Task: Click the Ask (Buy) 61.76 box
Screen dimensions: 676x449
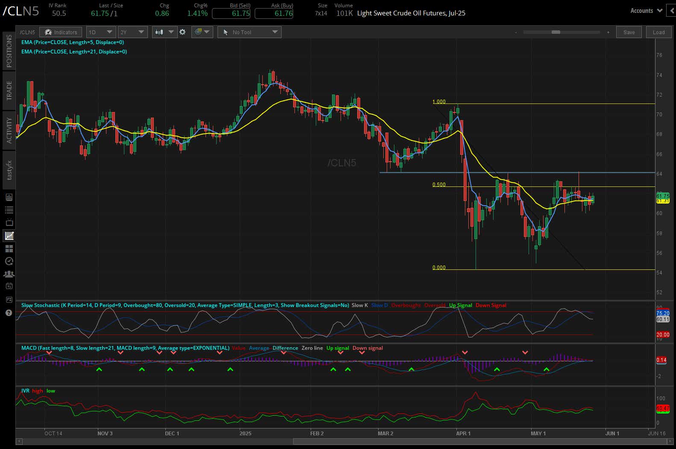Action: pyautogui.click(x=274, y=13)
